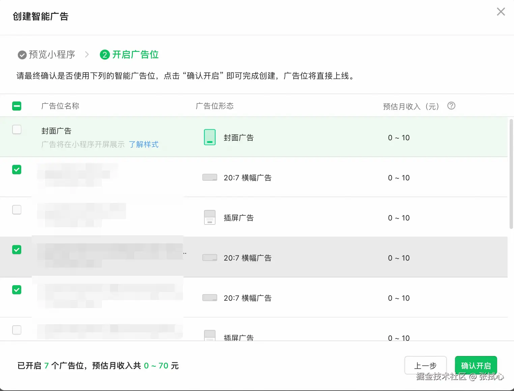Viewport: 514px width, 391px height.
Task: Click the vertical scrollbar of the ad list
Action: pos(511,174)
